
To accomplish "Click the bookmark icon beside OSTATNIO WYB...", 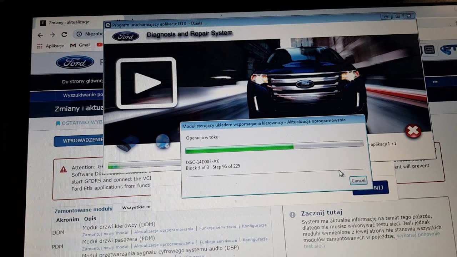I will [x=58, y=123].
